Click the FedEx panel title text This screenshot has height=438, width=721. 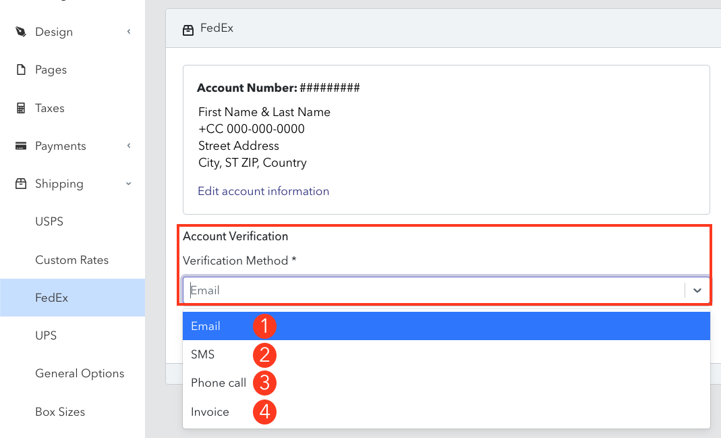point(217,28)
